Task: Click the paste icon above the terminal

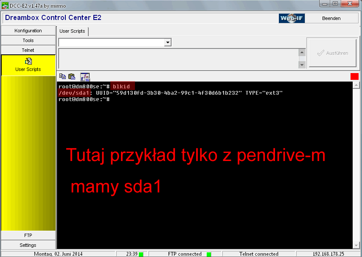Action: pyautogui.click(x=72, y=76)
